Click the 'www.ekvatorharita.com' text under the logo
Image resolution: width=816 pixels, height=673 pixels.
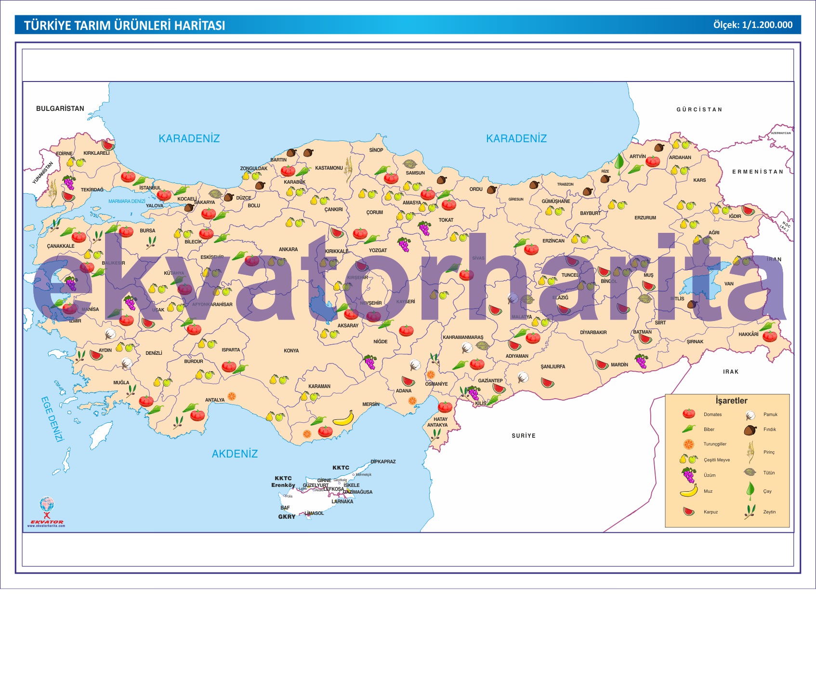coord(46,526)
